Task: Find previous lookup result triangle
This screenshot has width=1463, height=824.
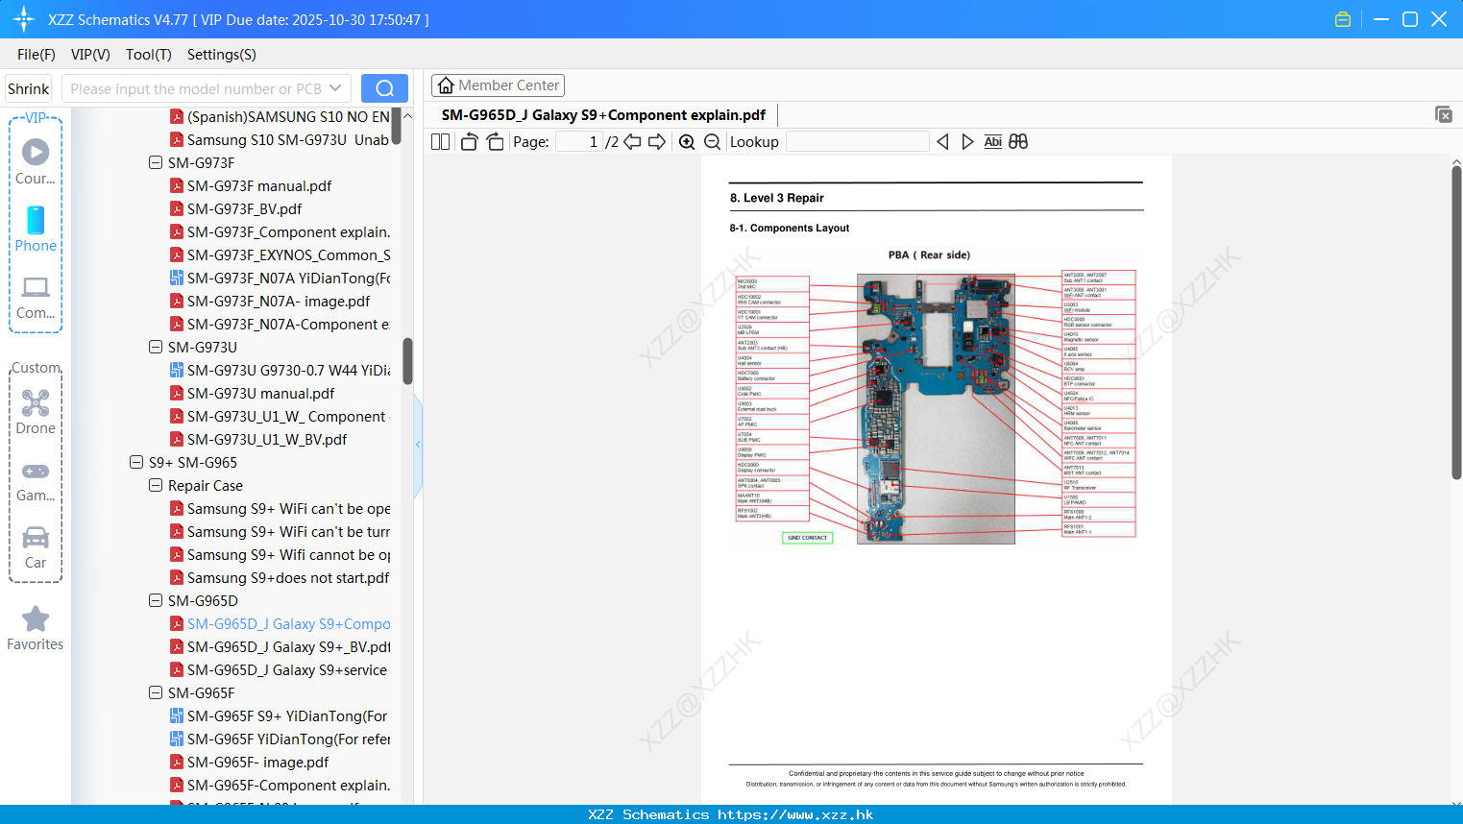Action: pyautogui.click(x=942, y=142)
